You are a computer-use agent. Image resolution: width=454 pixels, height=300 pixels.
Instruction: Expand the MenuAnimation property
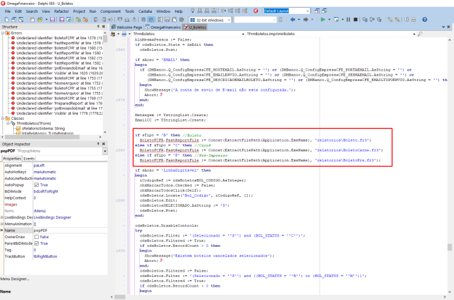pyautogui.click(x=2, y=224)
